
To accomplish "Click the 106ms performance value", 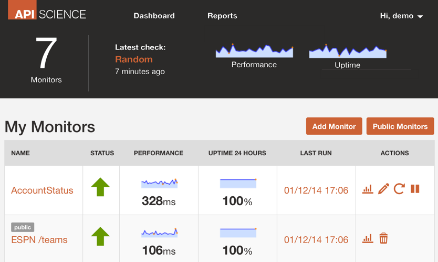I will tap(159, 250).
